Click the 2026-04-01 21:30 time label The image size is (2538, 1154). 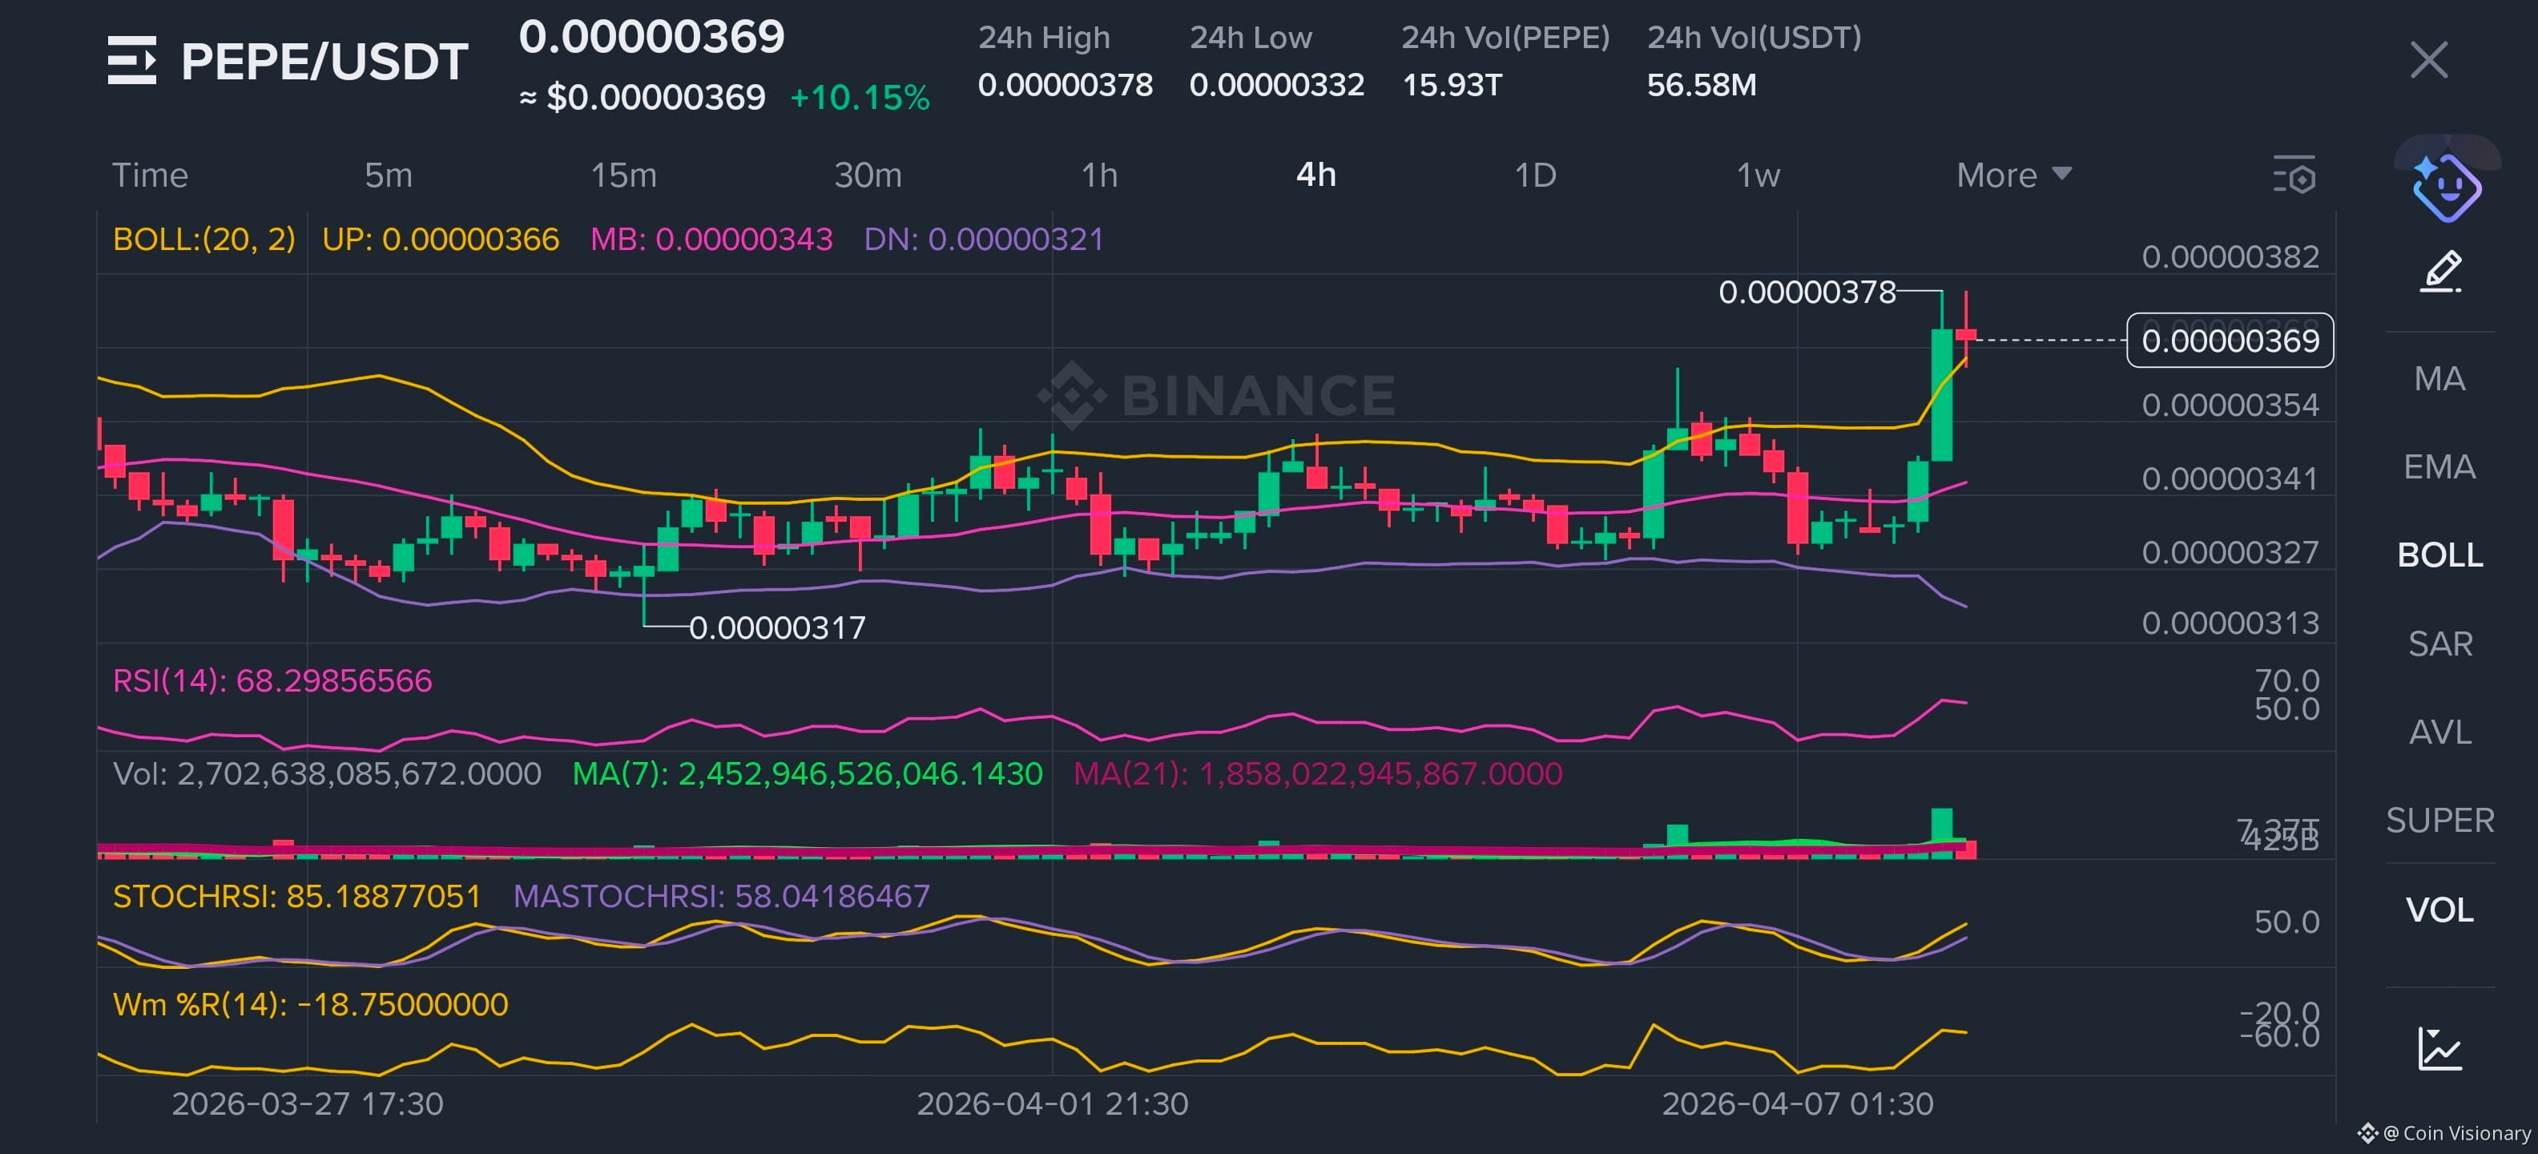[1052, 1104]
